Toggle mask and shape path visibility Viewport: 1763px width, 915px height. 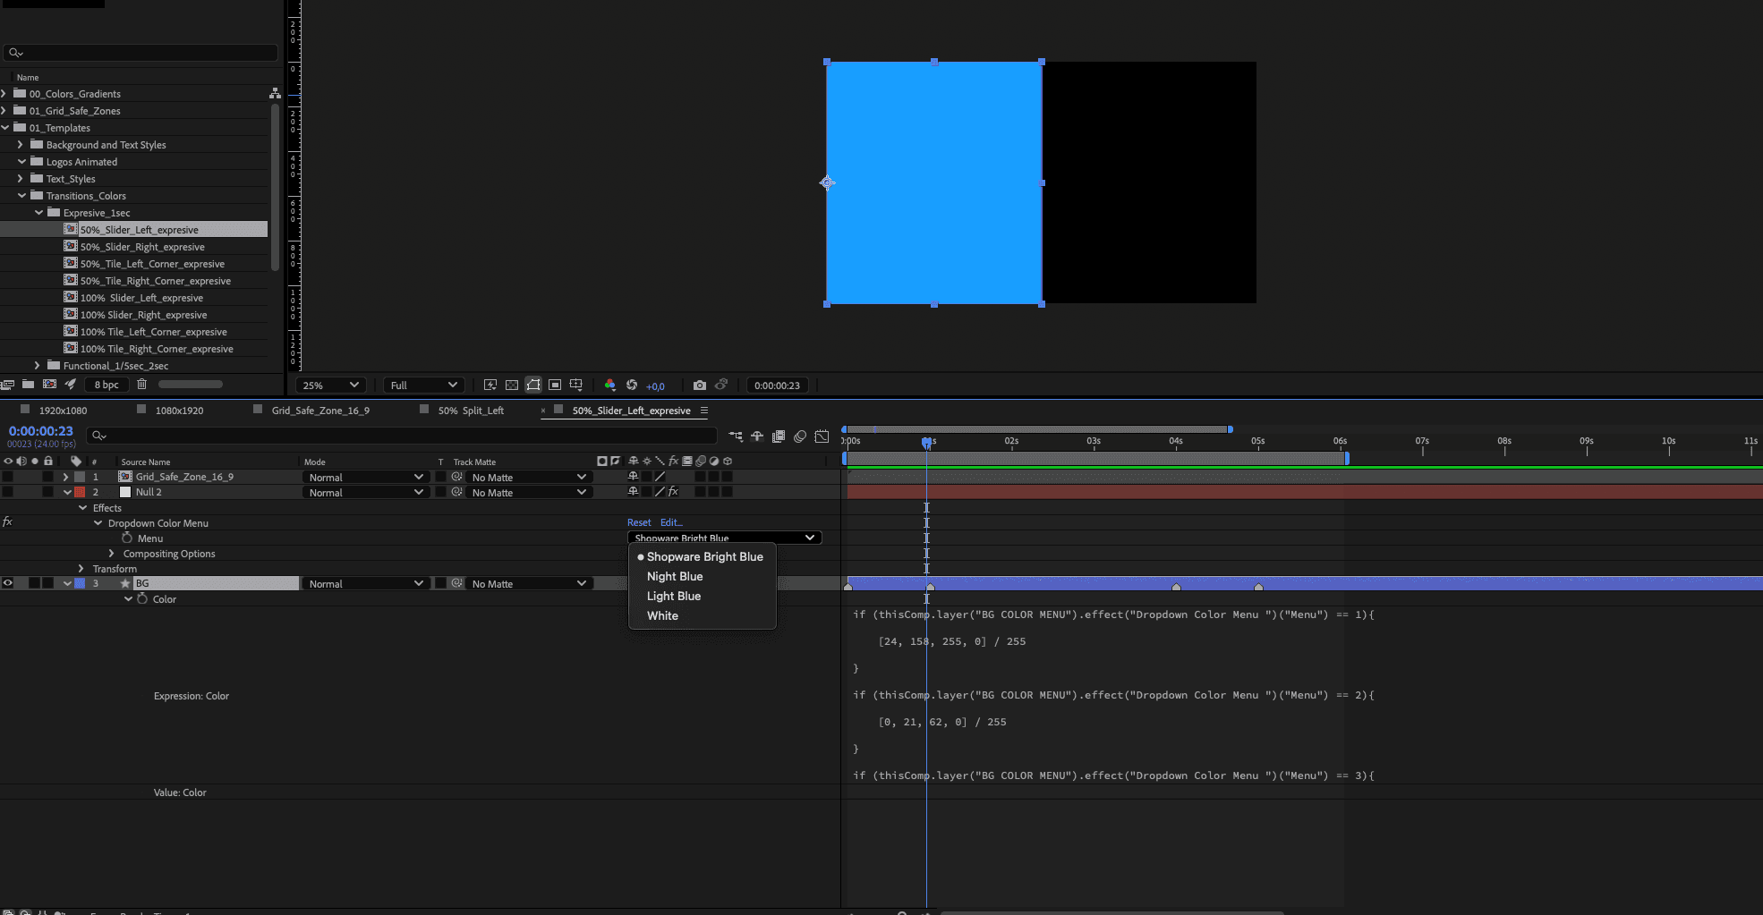pos(533,385)
